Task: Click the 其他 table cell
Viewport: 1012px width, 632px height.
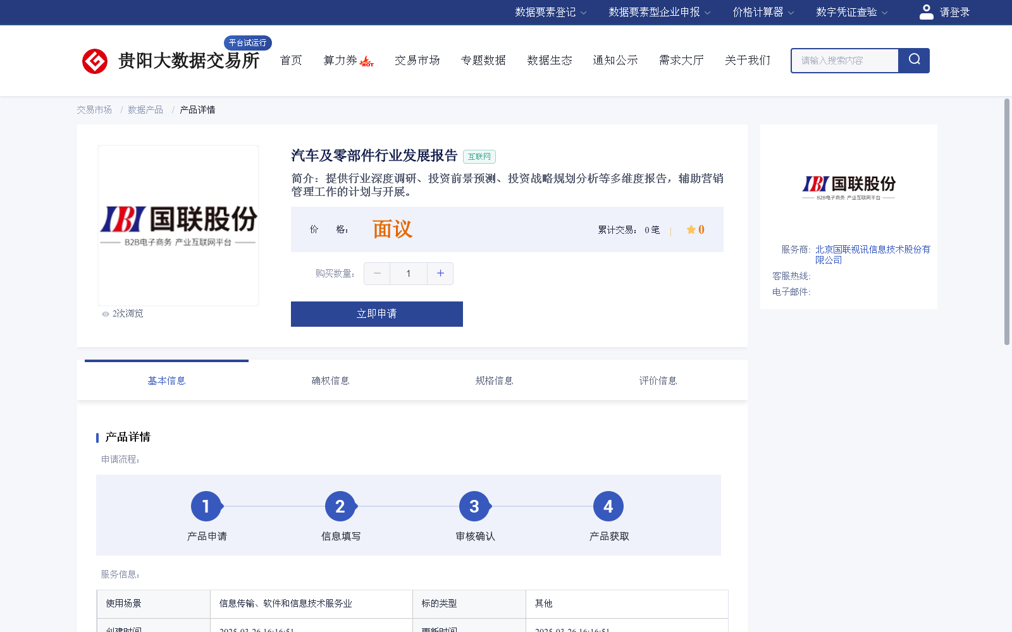Action: coord(627,604)
